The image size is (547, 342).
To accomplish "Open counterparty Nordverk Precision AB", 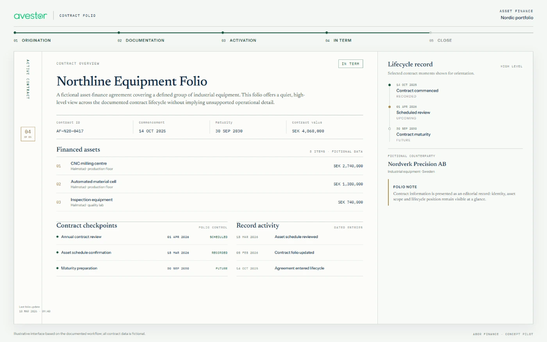I will pos(417,164).
